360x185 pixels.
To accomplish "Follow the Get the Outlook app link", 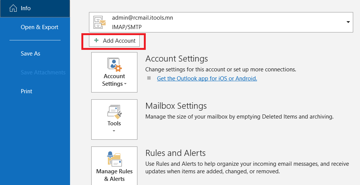I will [207, 79].
